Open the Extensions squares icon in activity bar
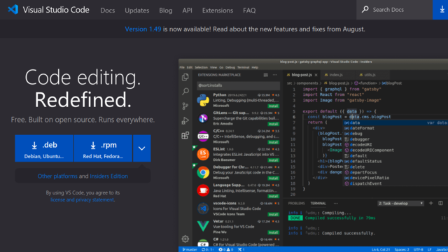 (x=185, y=135)
